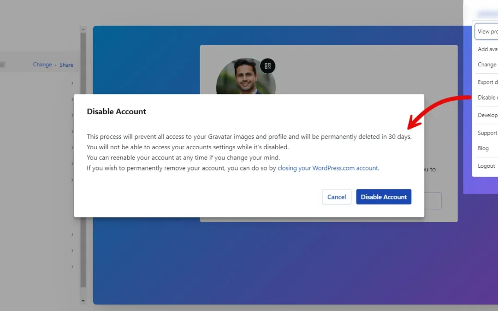Click scrollbar down arrow in left panel
The height and width of the screenshot is (311, 498).
[x=83, y=301]
